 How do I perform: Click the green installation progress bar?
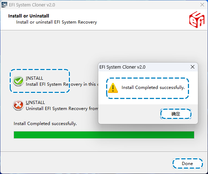pos(104,135)
